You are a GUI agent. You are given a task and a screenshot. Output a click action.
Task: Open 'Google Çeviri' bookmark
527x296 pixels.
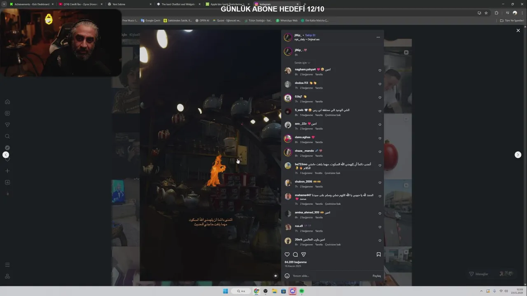tap(150, 20)
